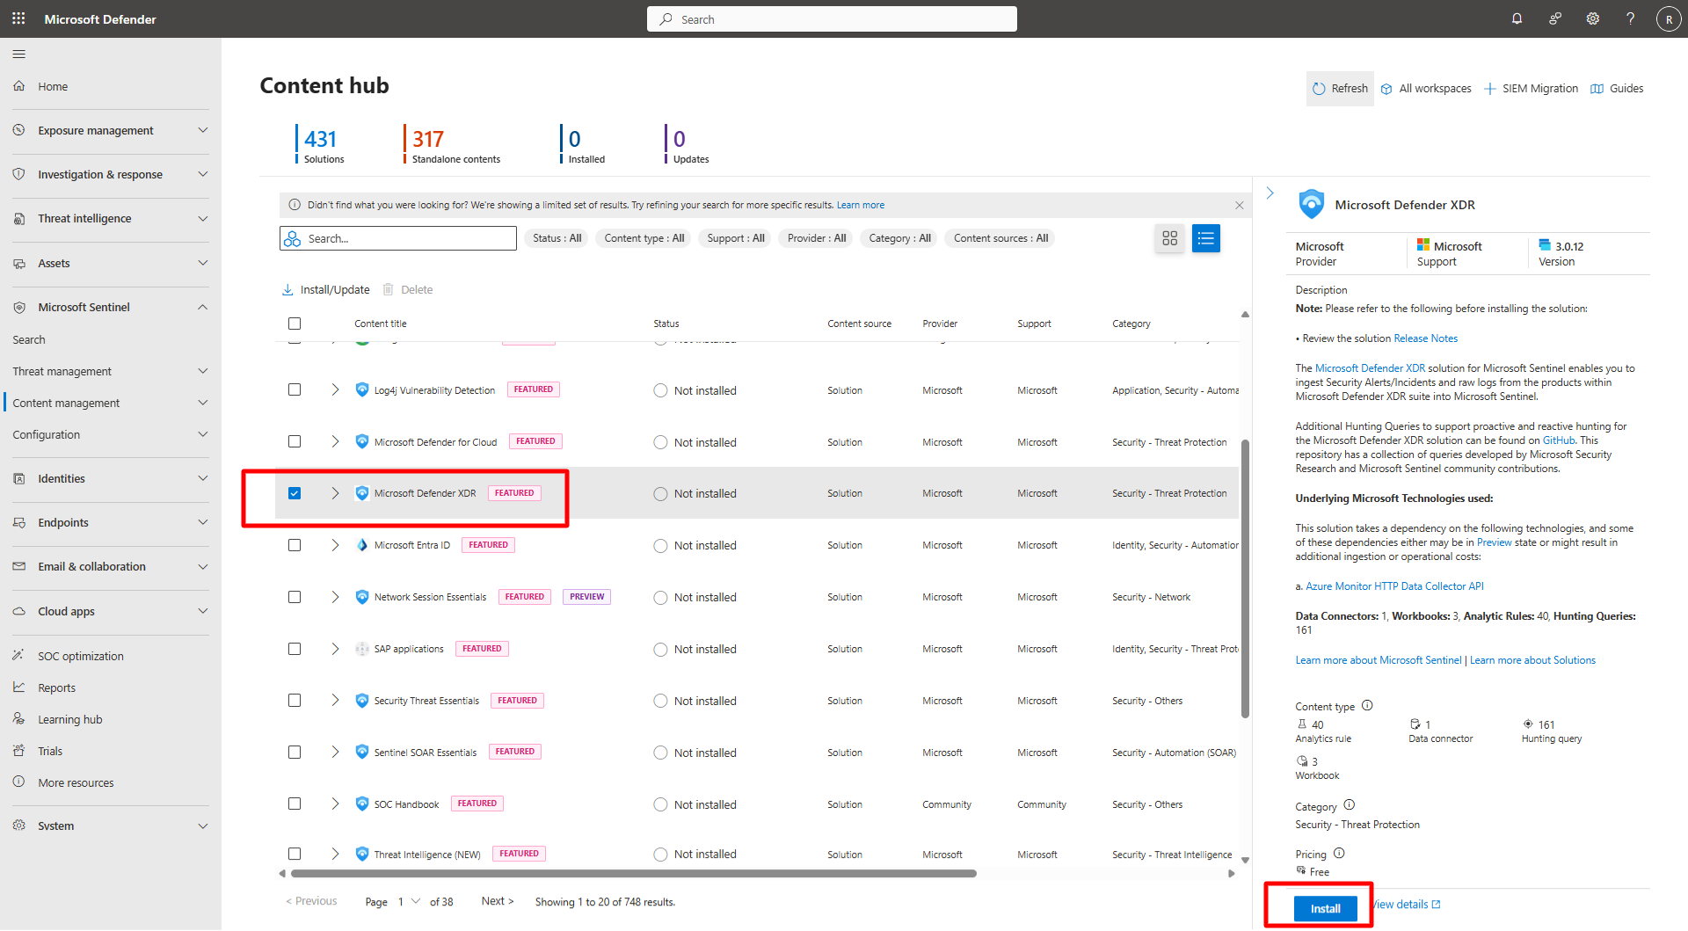Viewport: 1688px width, 931px height.
Task: Open the settings gear in top bar
Action: click(1592, 18)
